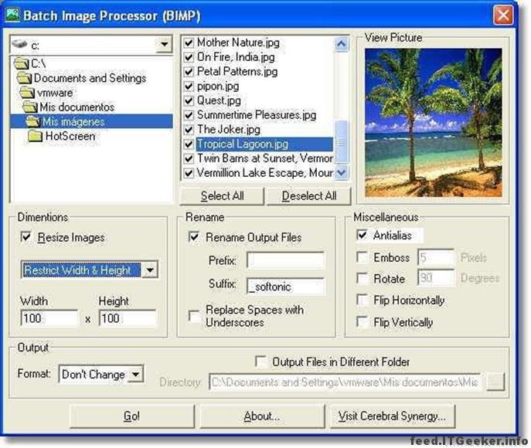
Task: Open the c: drive dropdown
Action: tap(164, 44)
